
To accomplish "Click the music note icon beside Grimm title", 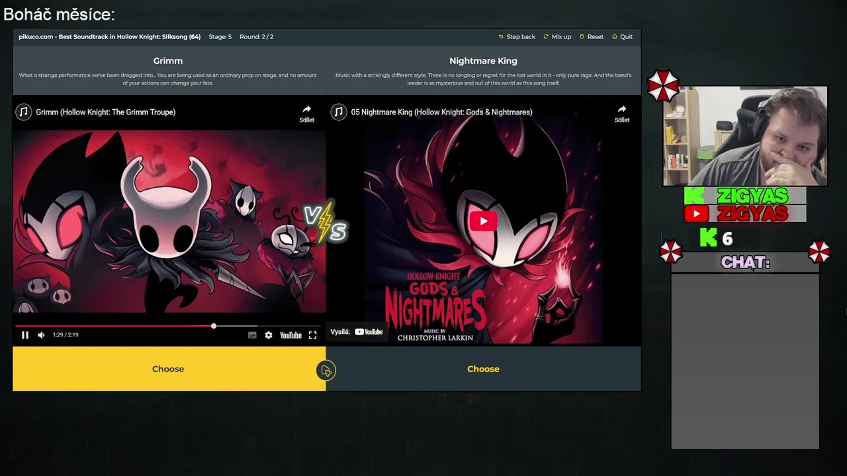I will (x=24, y=112).
